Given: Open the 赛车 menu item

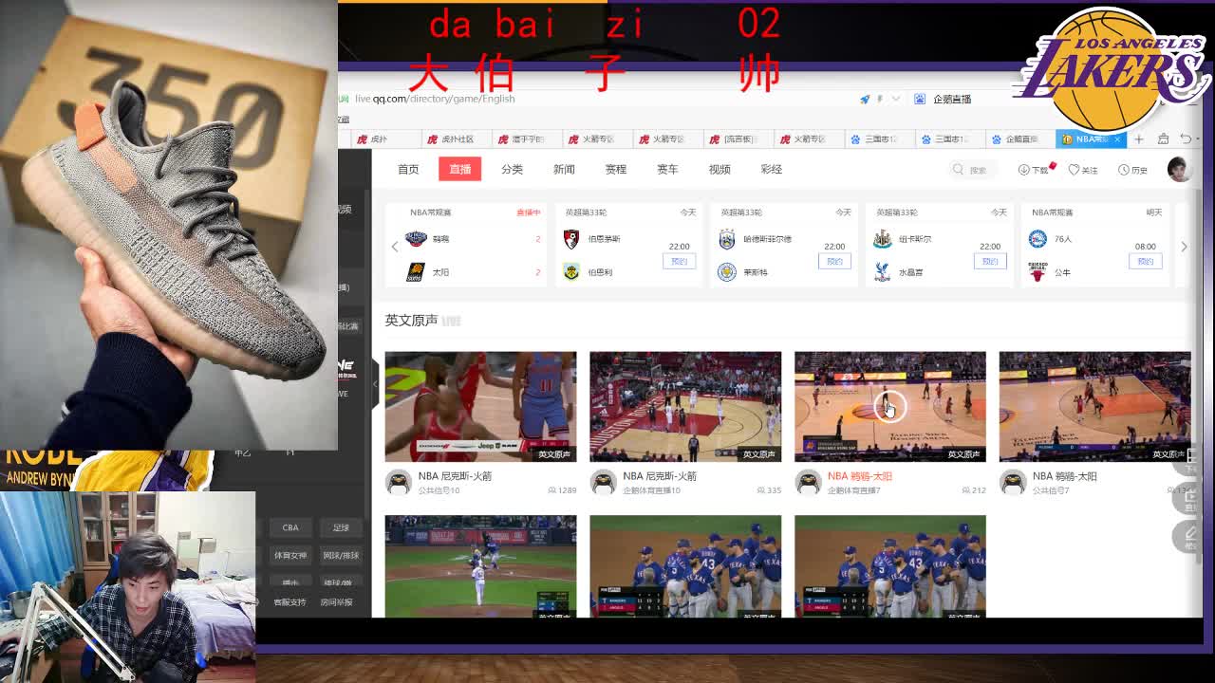Looking at the screenshot, I should point(667,169).
